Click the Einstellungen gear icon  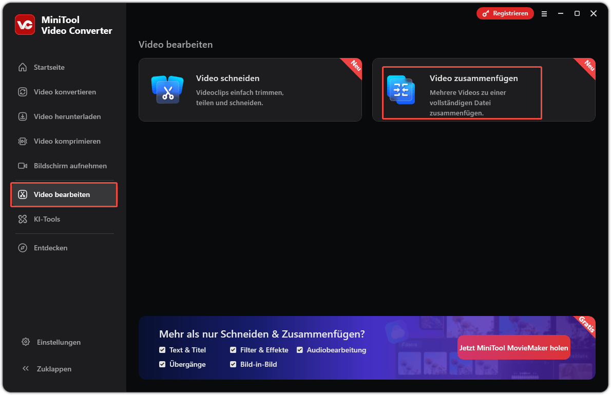pyautogui.click(x=26, y=342)
